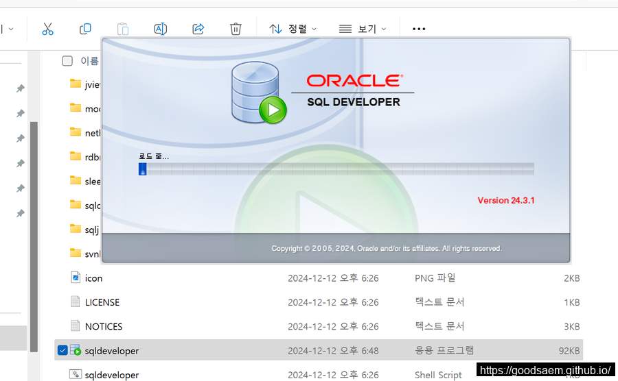Click the Paste clipboard icon

(123, 29)
